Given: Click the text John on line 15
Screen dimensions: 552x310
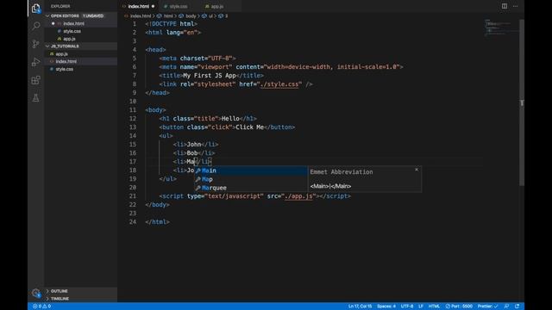Looking at the screenshot, I should [x=194, y=145].
